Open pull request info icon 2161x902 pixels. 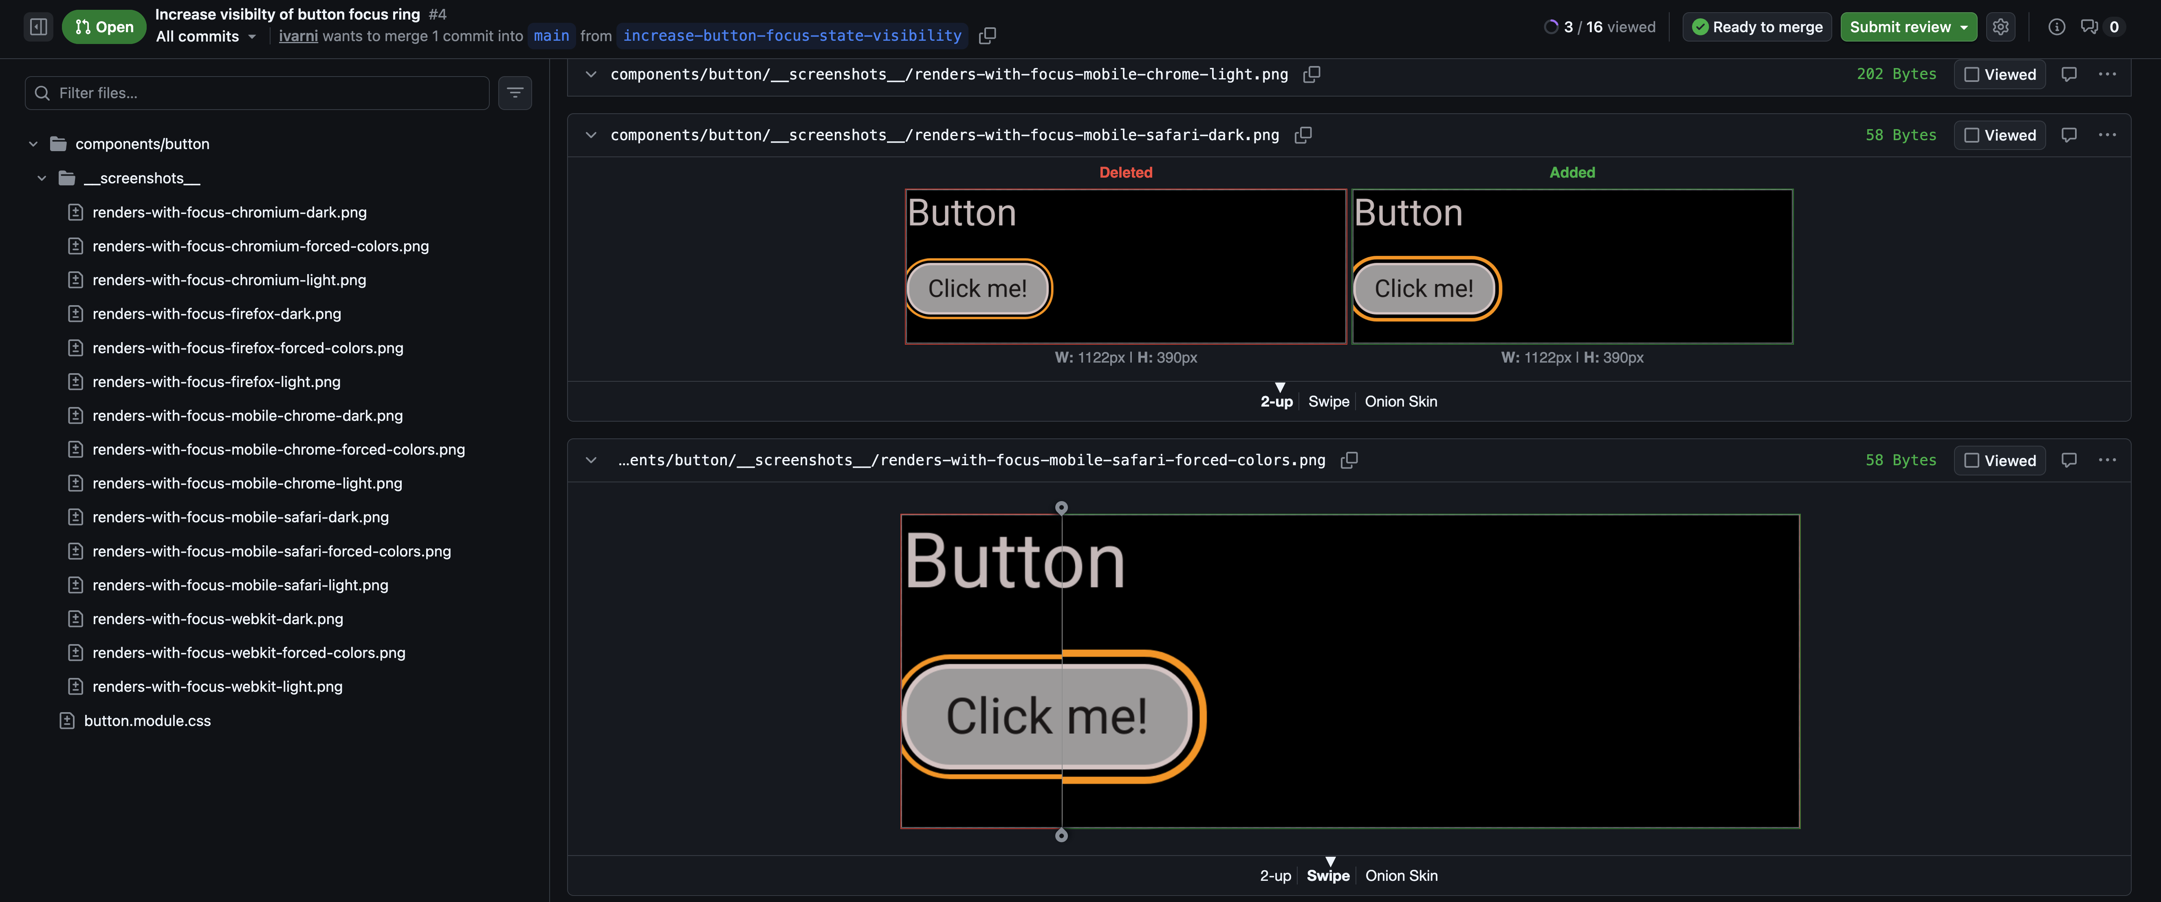[x=2056, y=27]
